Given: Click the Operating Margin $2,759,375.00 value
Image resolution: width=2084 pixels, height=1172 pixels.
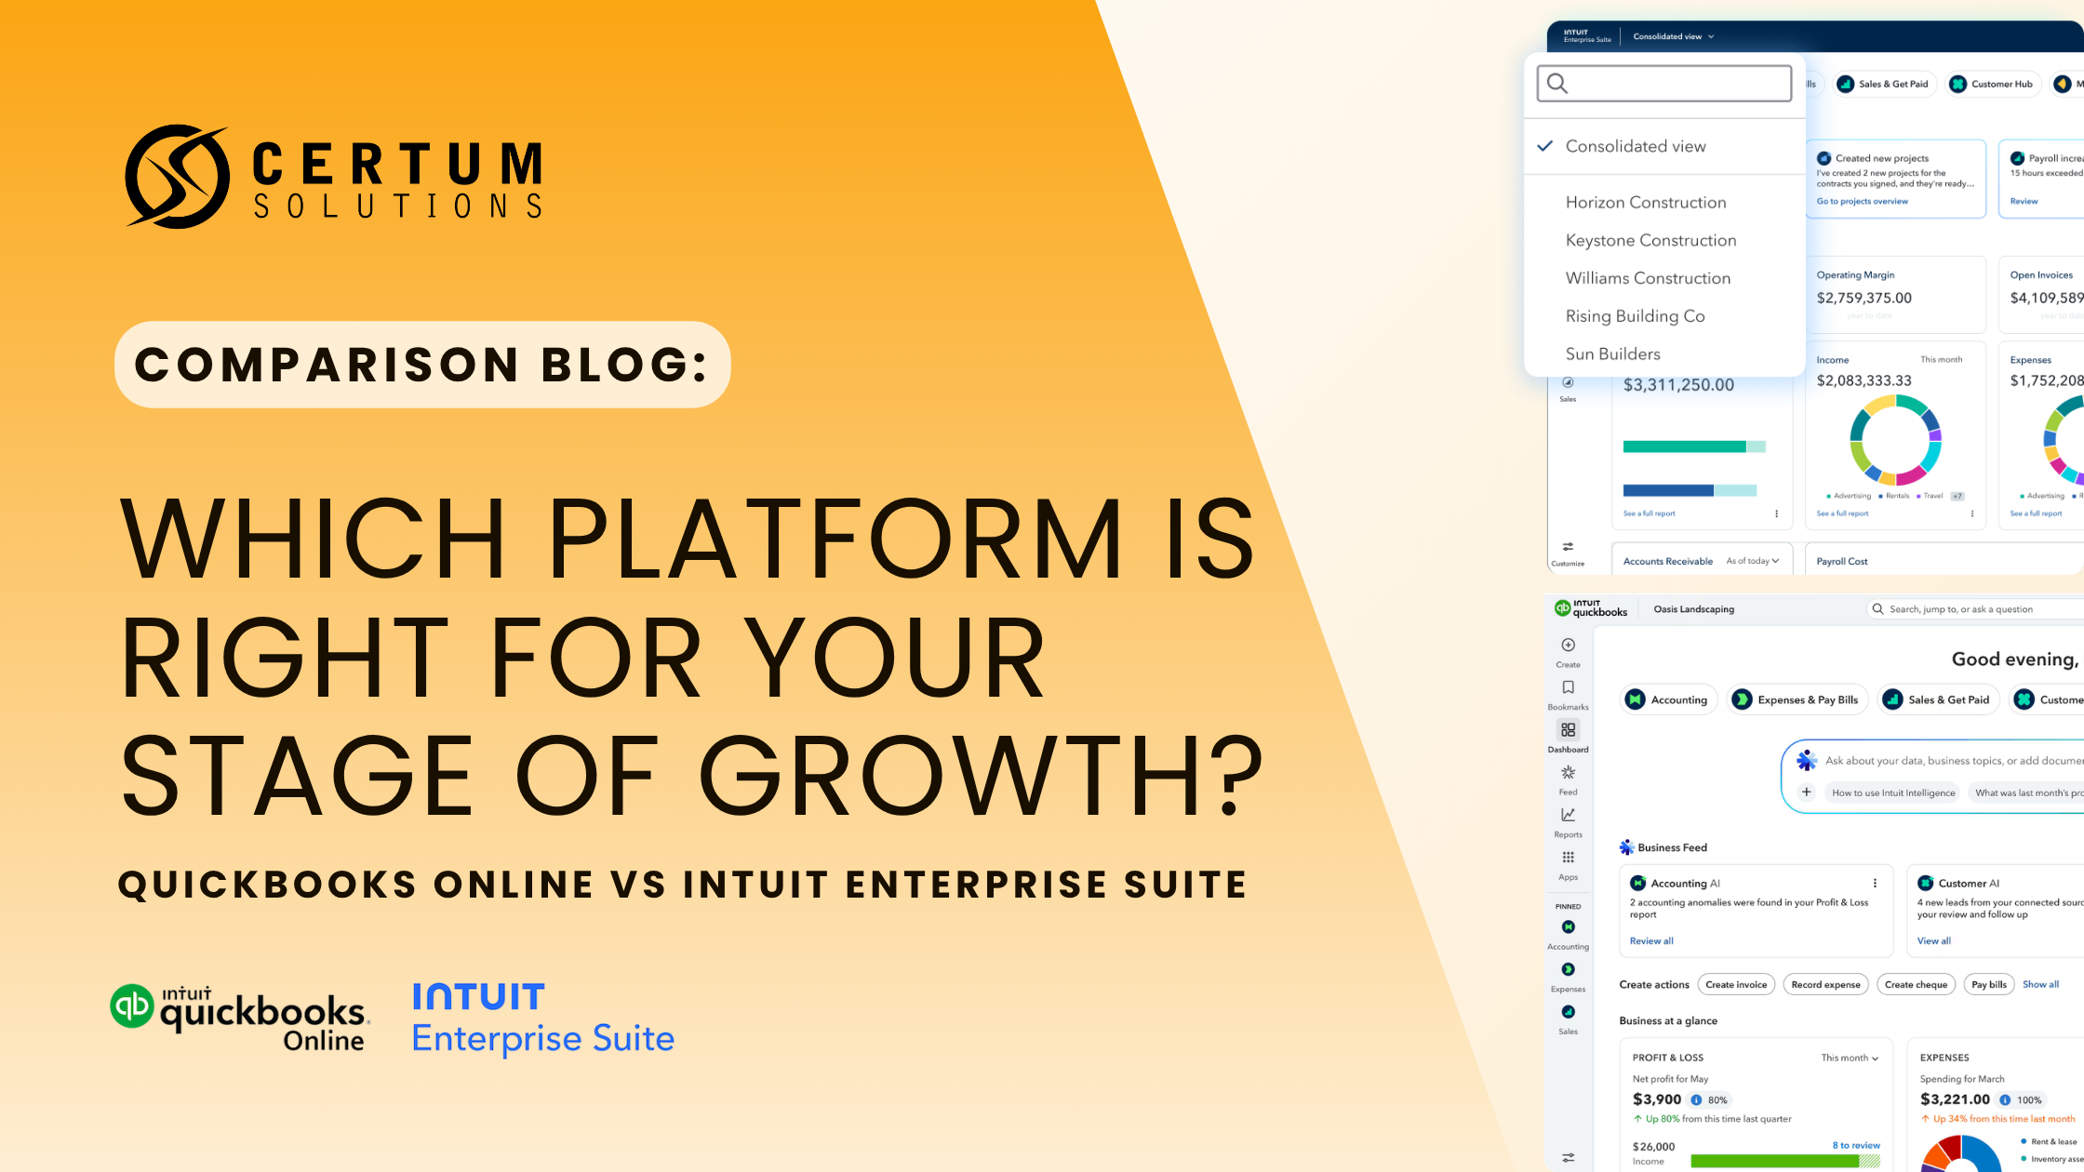Looking at the screenshot, I should 1864,298.
